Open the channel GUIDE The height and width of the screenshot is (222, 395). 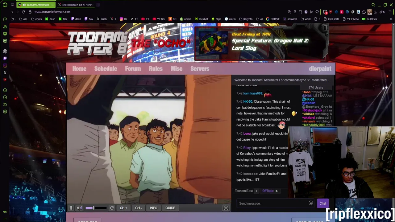tap(170, 208)
